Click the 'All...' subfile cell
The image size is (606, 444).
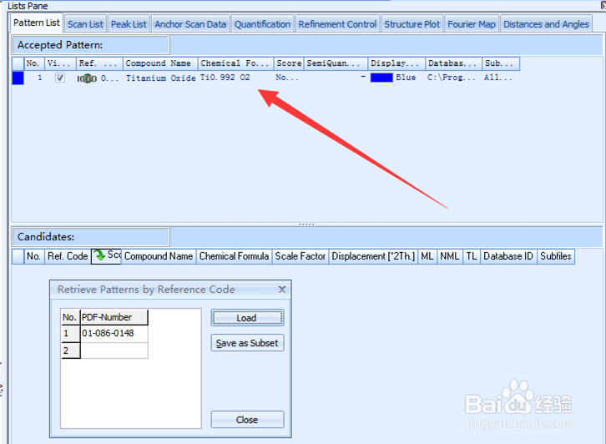click(x=497, y=78)
